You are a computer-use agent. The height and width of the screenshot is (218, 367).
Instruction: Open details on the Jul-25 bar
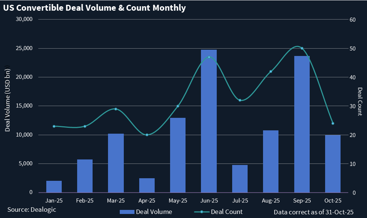(240, 179)
